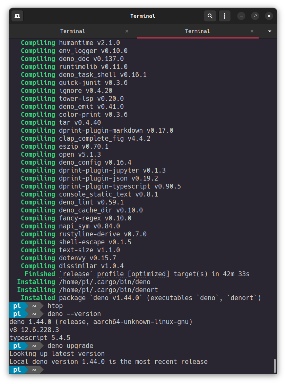
Task: Close the Terminal window
Action: (269, 16)
